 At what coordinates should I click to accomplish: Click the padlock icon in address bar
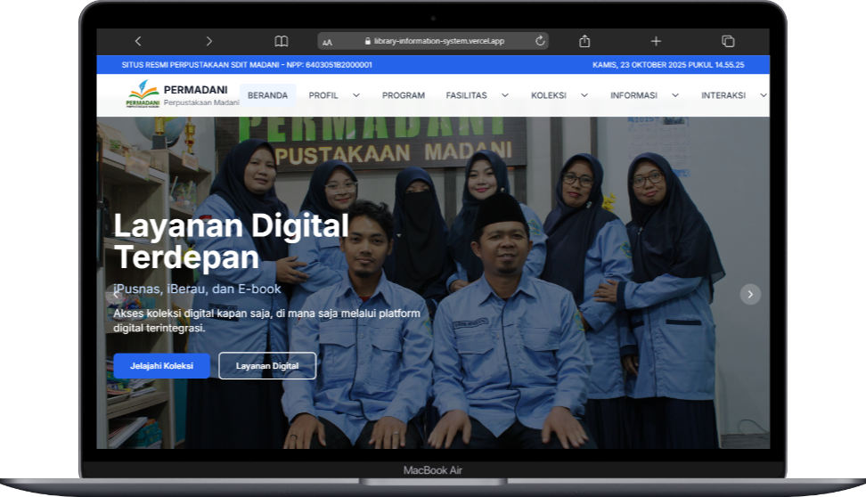pos(368,41)
